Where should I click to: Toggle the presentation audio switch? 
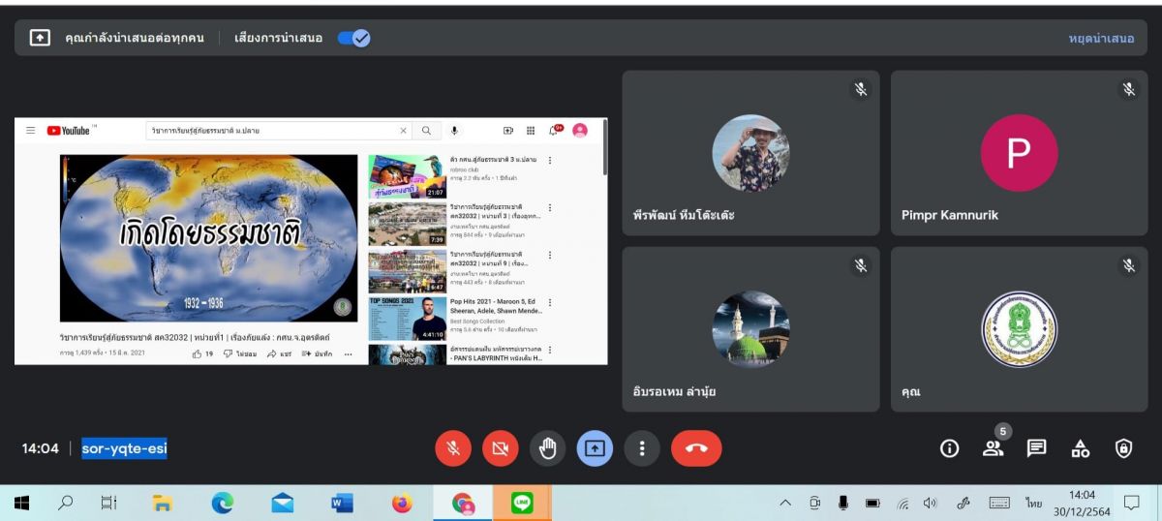coord(353,38)
